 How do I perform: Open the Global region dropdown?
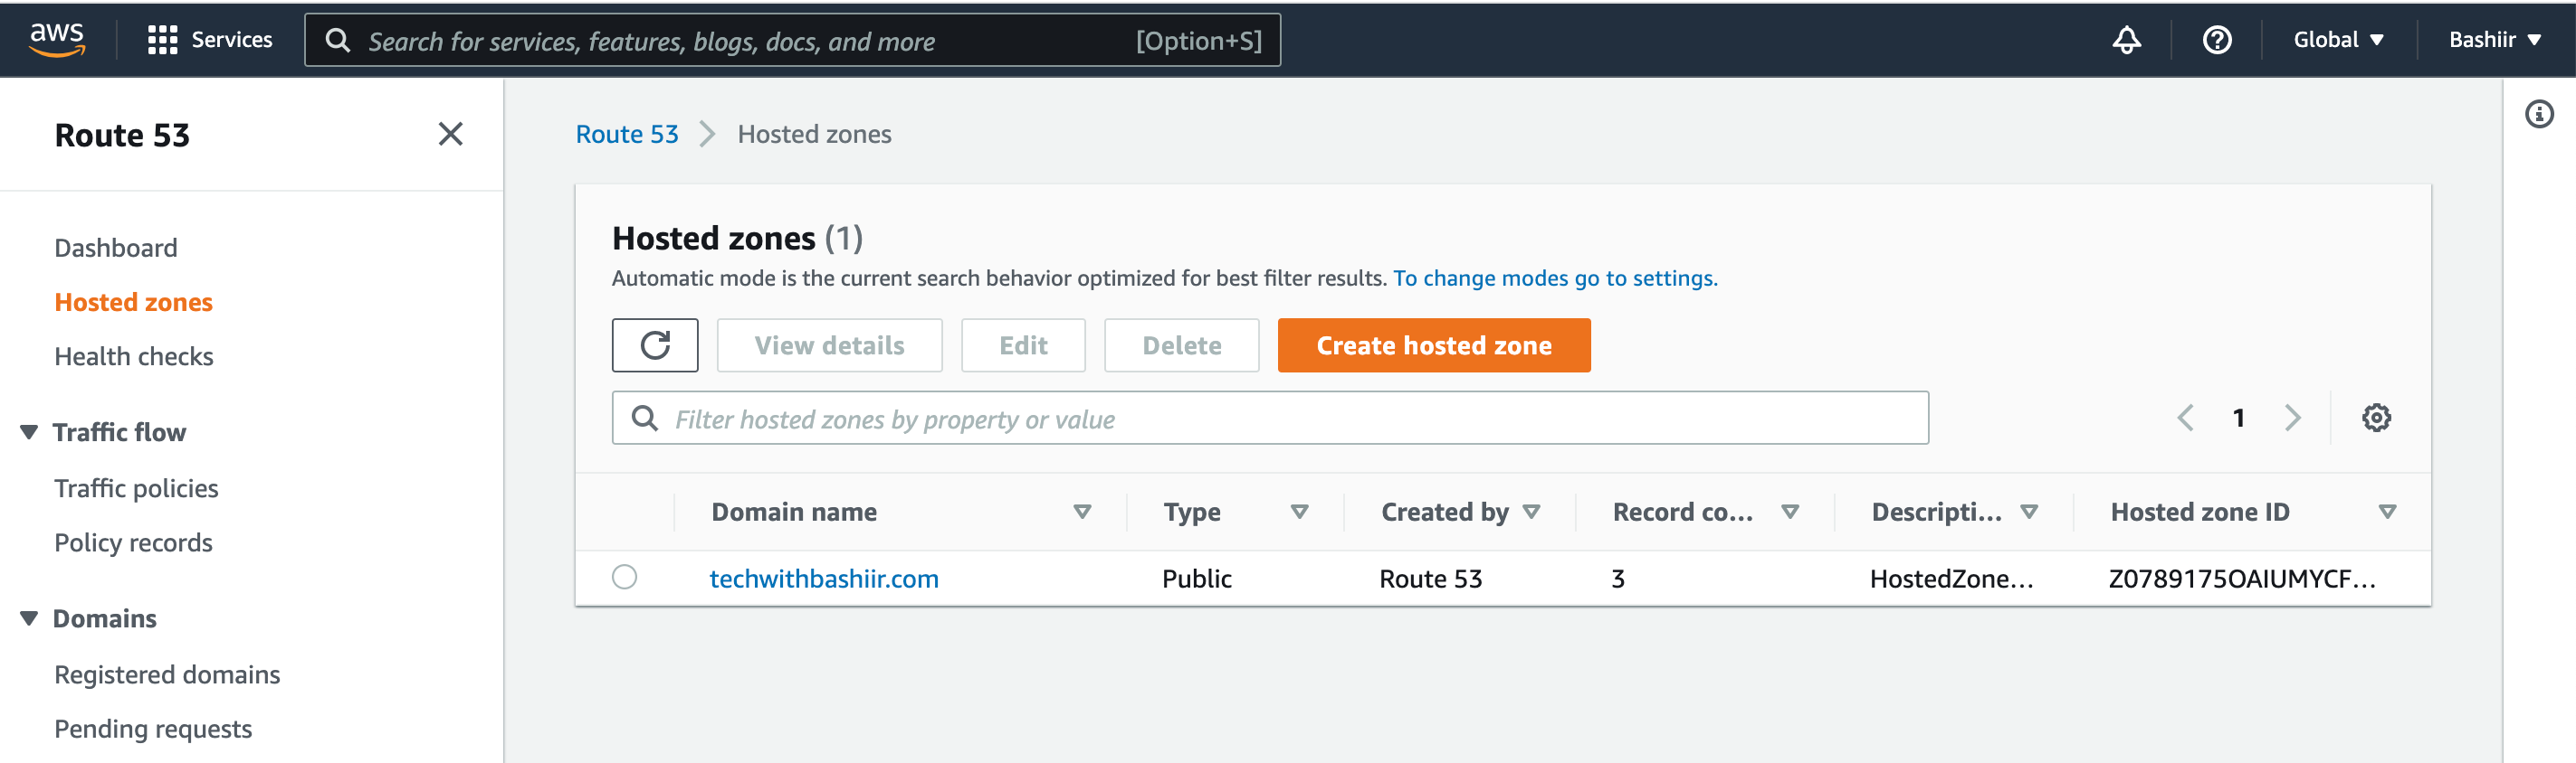2338,40
